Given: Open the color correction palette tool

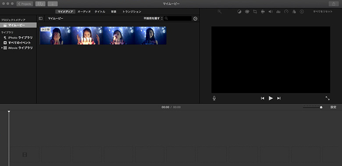Looking at the screenshot, I should [247, 12].
